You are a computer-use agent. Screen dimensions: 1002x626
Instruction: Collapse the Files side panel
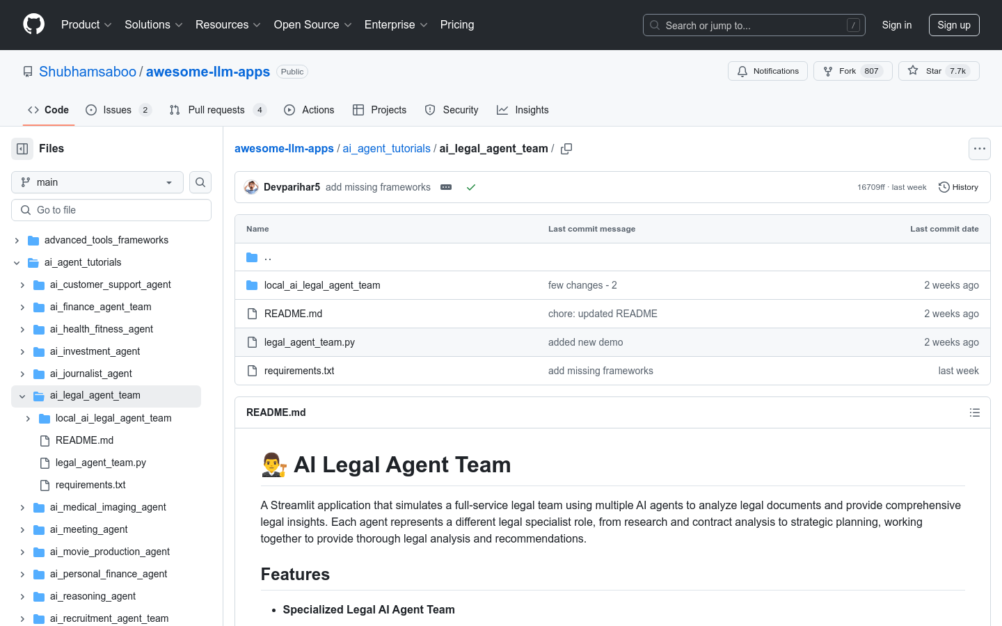[22, 148]
